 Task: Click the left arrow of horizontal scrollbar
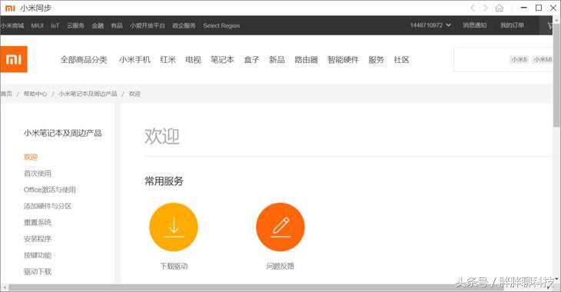click(x=4, y=287)
